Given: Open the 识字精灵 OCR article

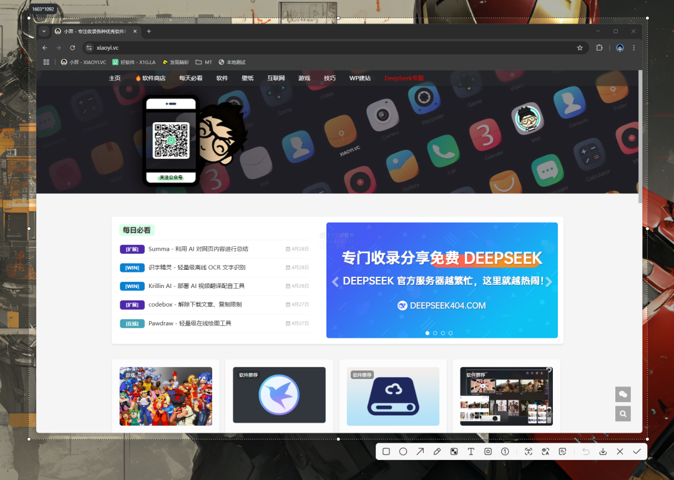Looking at the screenshot, I should [197, 267].
